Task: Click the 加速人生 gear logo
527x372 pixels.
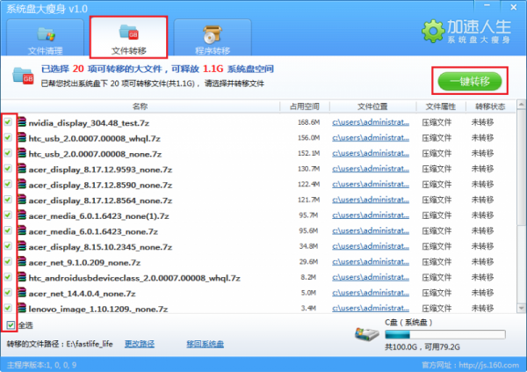Action: [x=433, y=31]
